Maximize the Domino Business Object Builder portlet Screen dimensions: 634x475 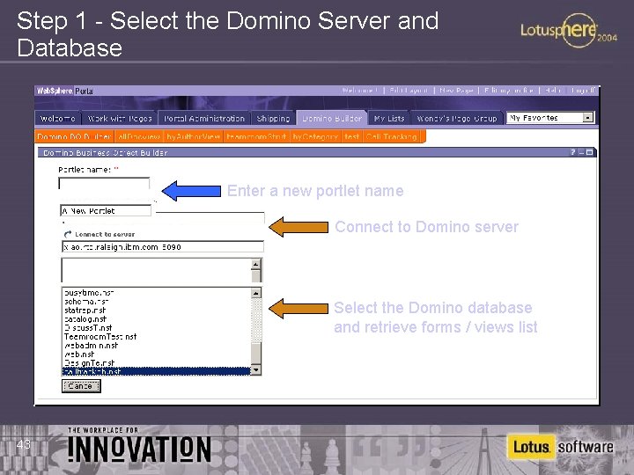click(x=589, y=152)
